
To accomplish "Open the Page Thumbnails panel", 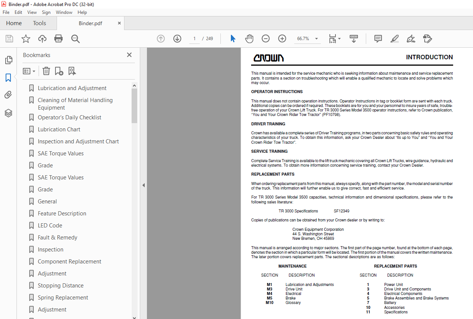I will (8, 60).
